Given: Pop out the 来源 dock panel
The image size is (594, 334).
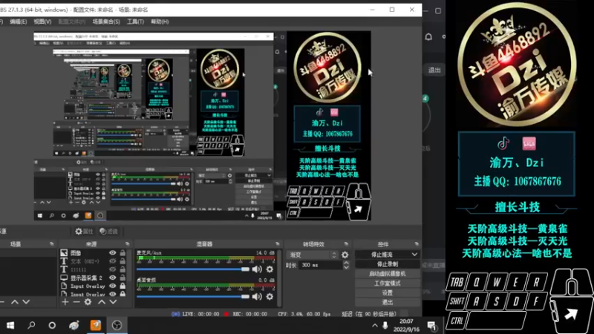Looking at the screenshot, I should coord(127,244).
